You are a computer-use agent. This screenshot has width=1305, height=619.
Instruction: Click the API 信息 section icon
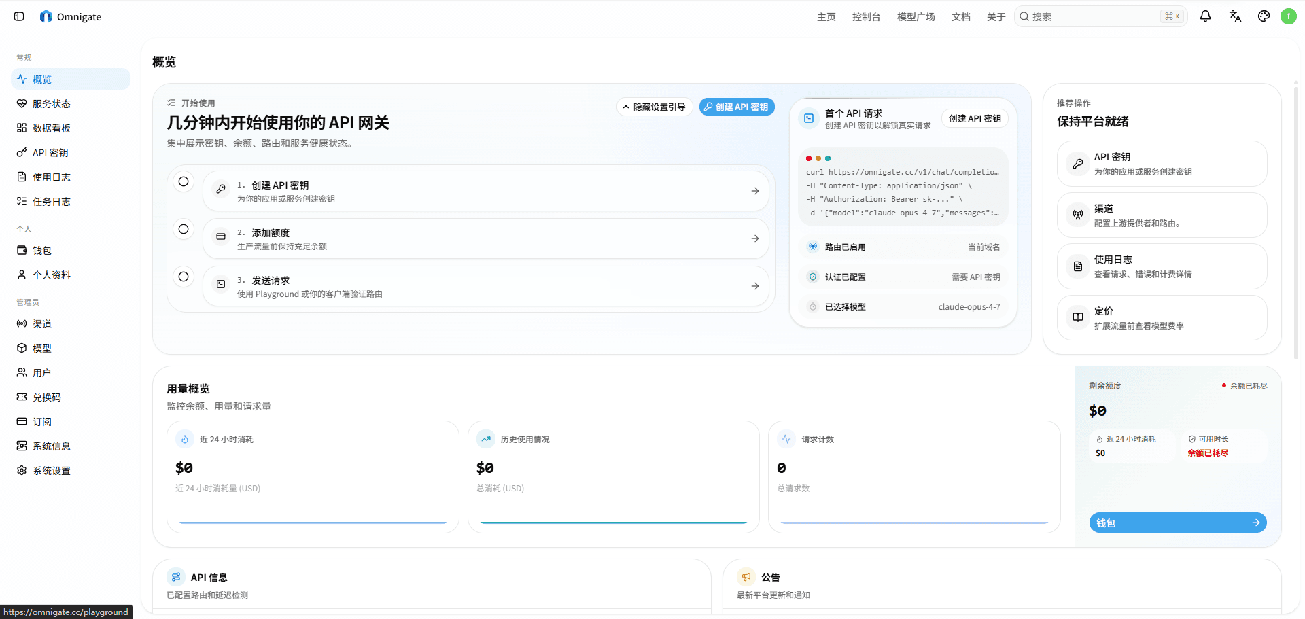click(x=176, y=577)
